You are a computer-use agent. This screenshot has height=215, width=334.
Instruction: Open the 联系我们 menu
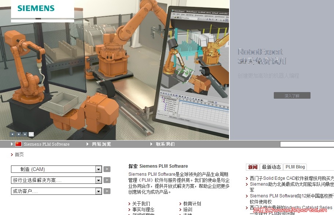coord(165,144)
